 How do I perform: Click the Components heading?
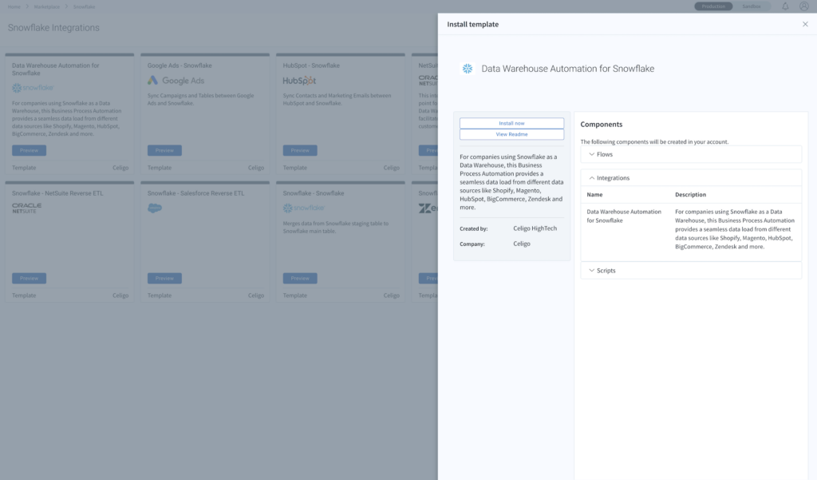click(x=602, y=124)
